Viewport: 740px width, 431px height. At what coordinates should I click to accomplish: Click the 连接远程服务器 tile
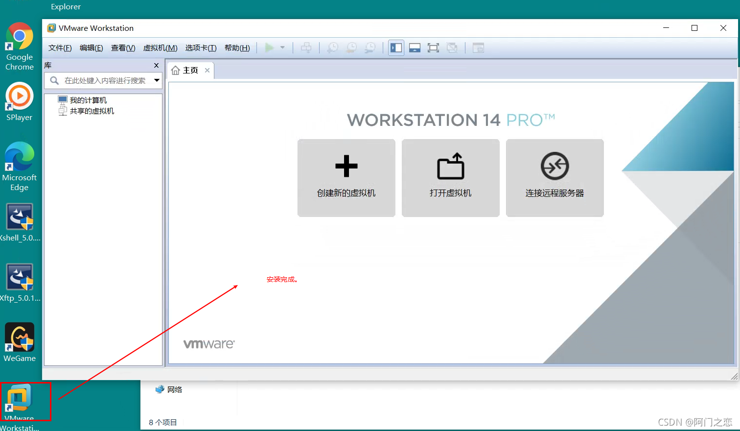tap(555, 178)
